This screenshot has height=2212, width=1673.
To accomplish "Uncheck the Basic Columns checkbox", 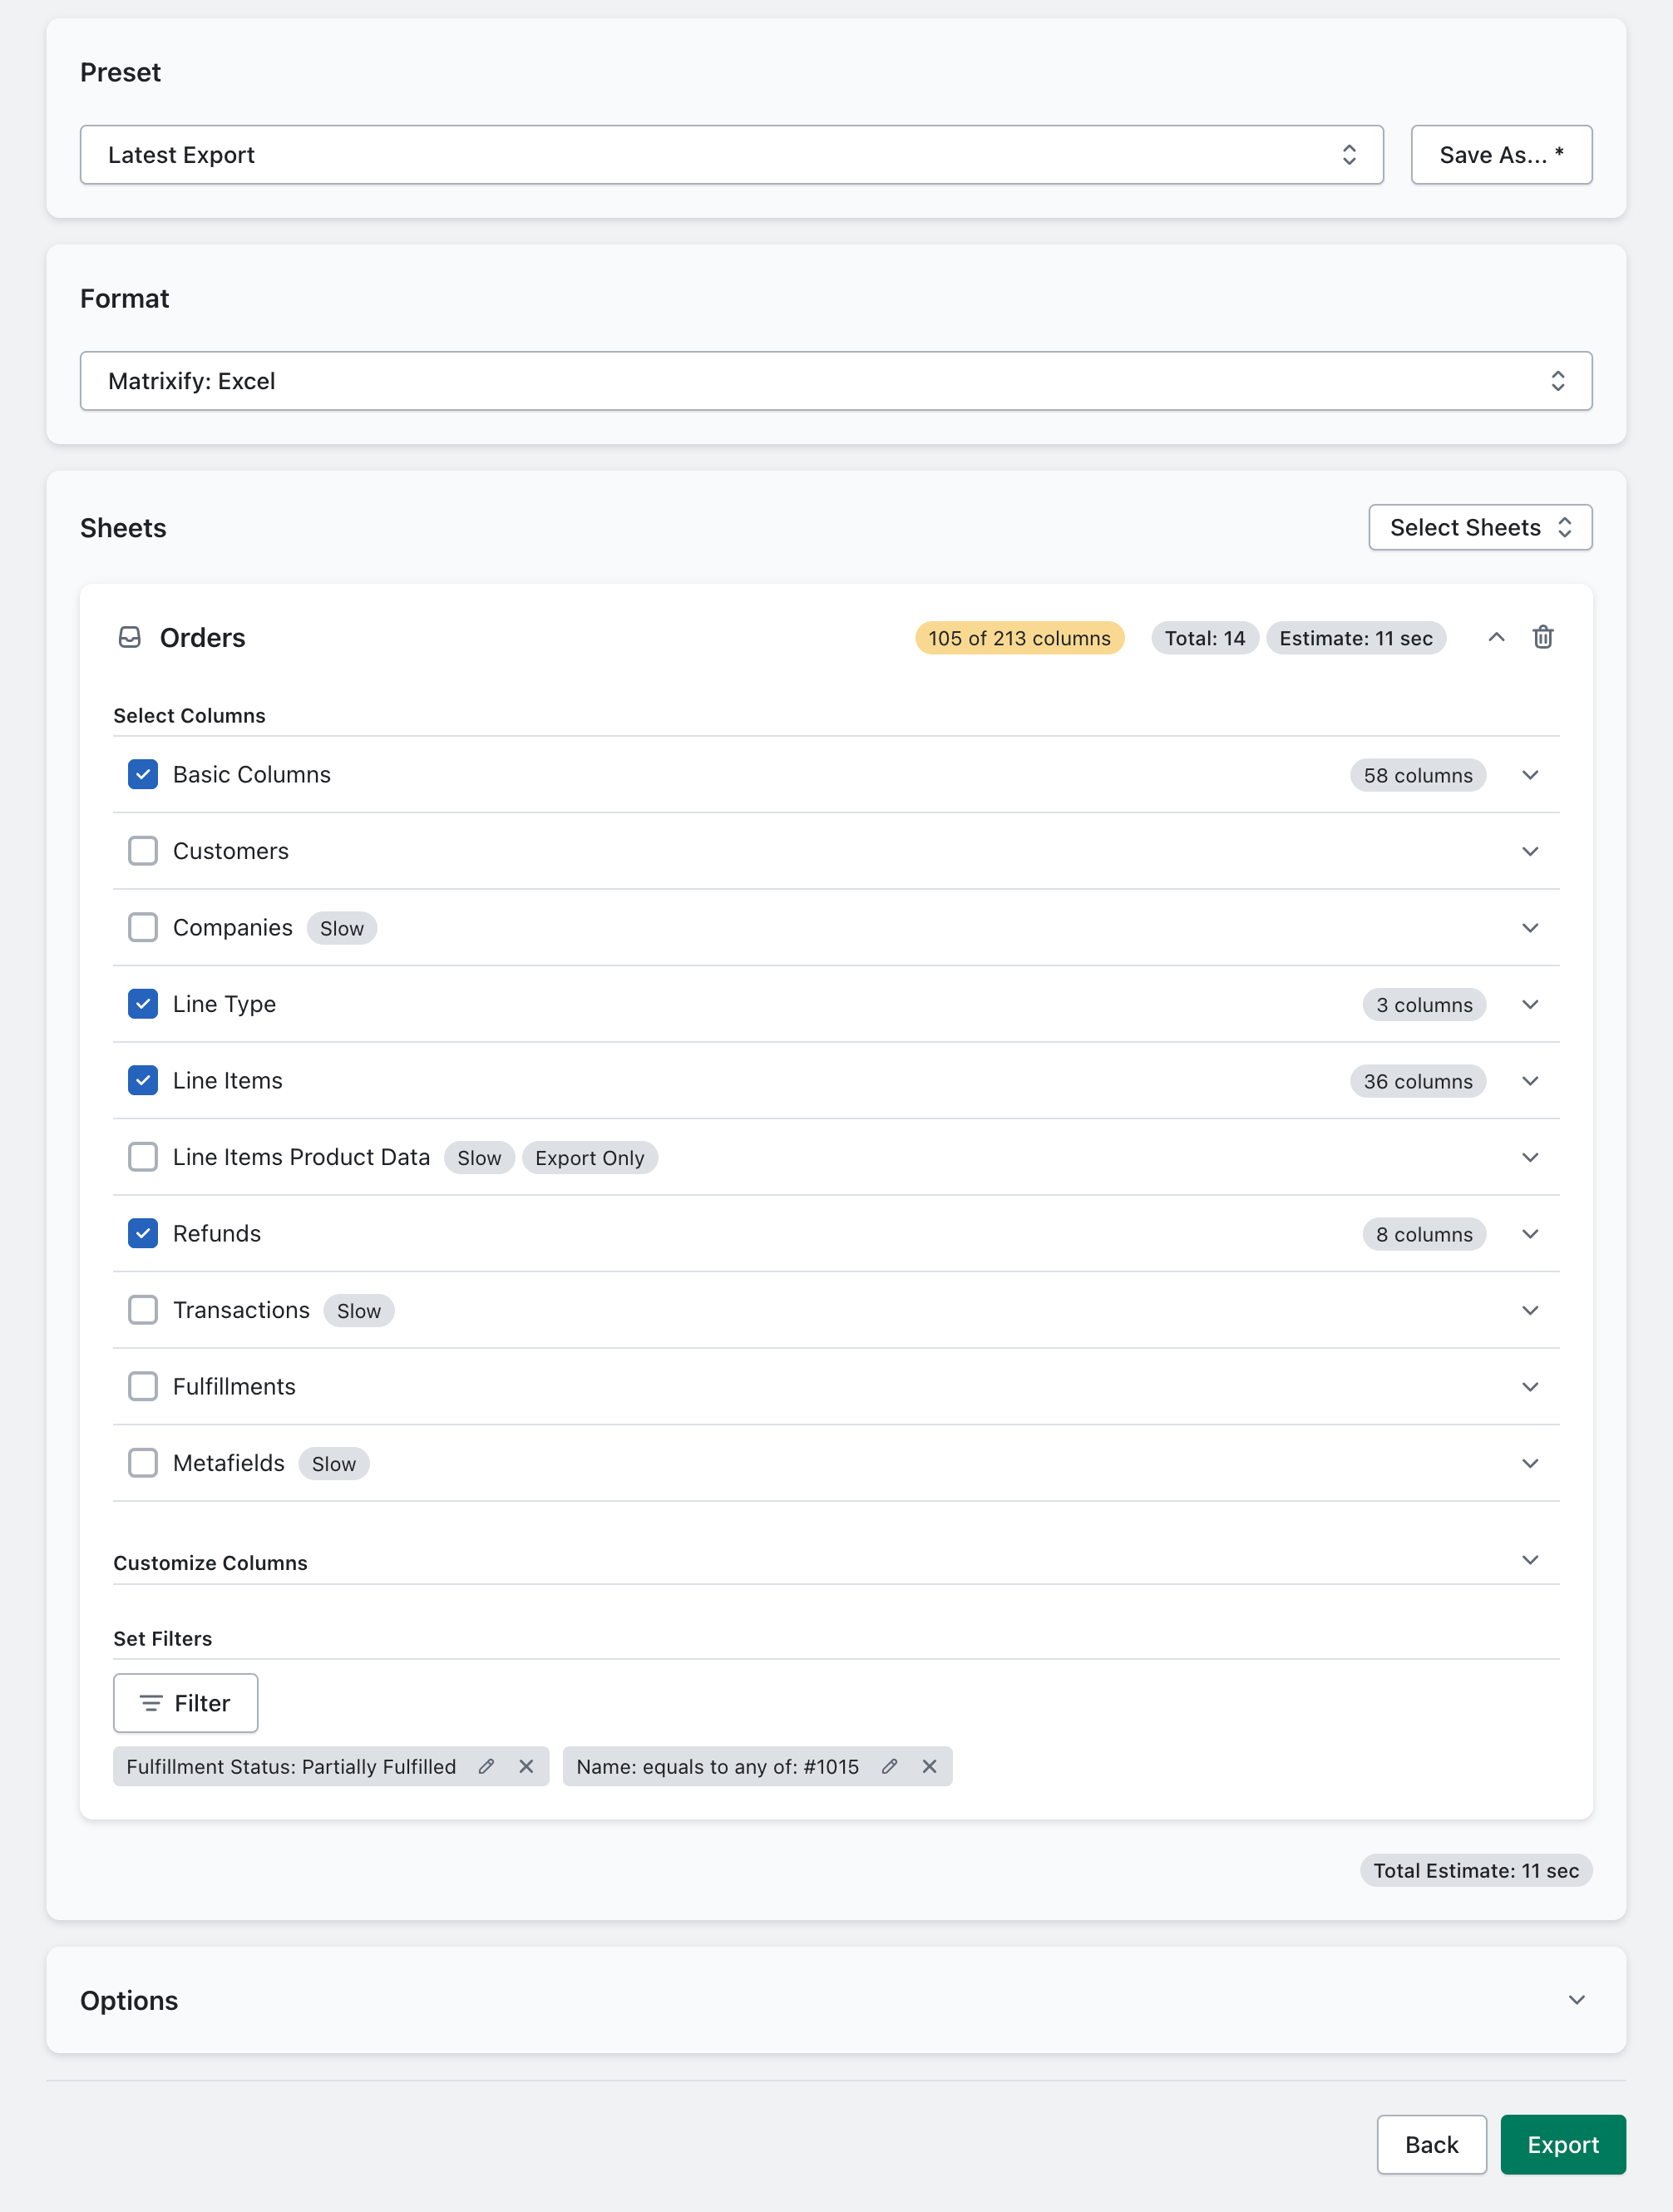I will [143, 774].
